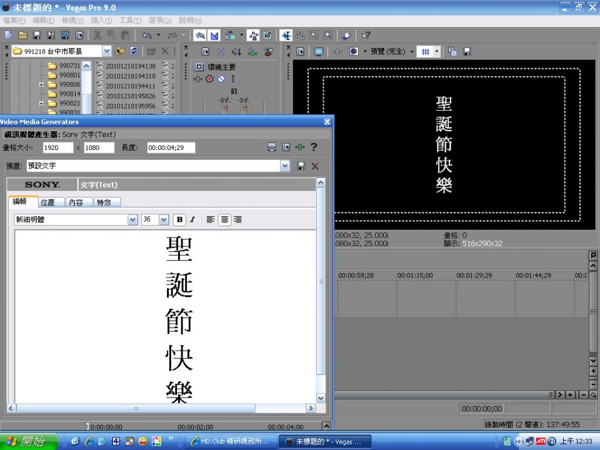The width and height of the screenshot is (600, 450).
Task: Paste from clipboard using the toolbar icon
Action: [x=126, y=36]
